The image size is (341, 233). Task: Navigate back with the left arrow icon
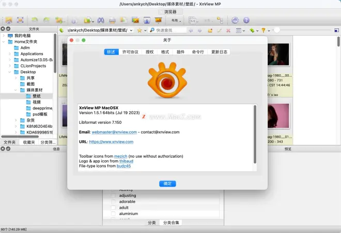191,30
